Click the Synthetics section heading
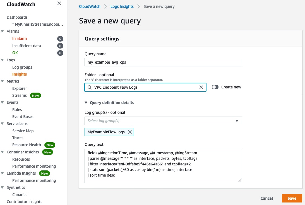This screenshot has height=205, width=305. point(16,187)
